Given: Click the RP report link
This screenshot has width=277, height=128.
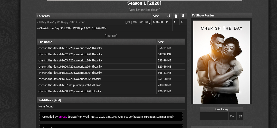Looking at the screenshot, I should pos(141,22).
